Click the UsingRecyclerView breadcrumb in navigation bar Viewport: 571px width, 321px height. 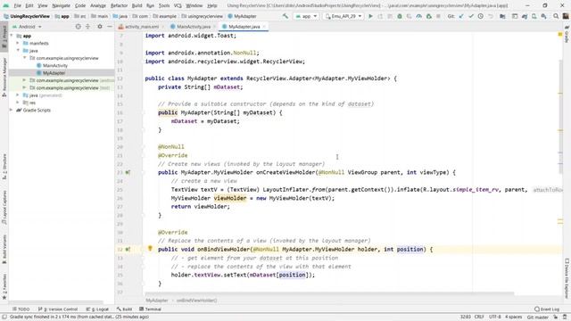(x=27, y=16)
